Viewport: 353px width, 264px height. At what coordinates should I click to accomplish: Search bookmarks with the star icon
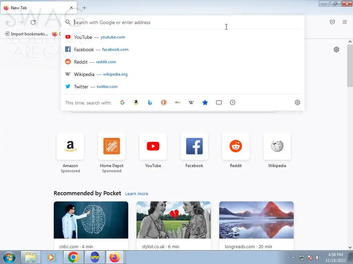click(205, 102)
